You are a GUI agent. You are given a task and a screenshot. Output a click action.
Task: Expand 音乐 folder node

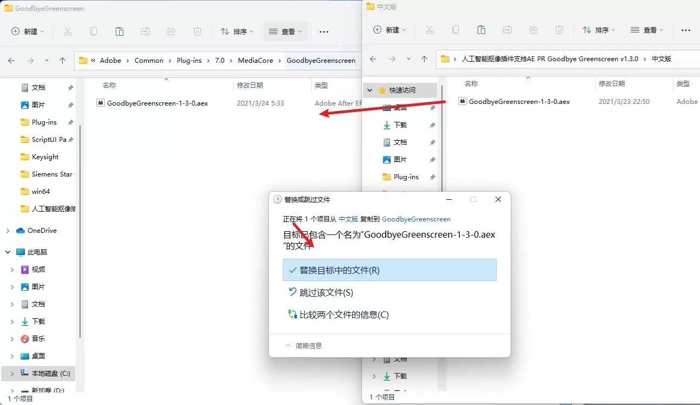(x=12, y=339)
